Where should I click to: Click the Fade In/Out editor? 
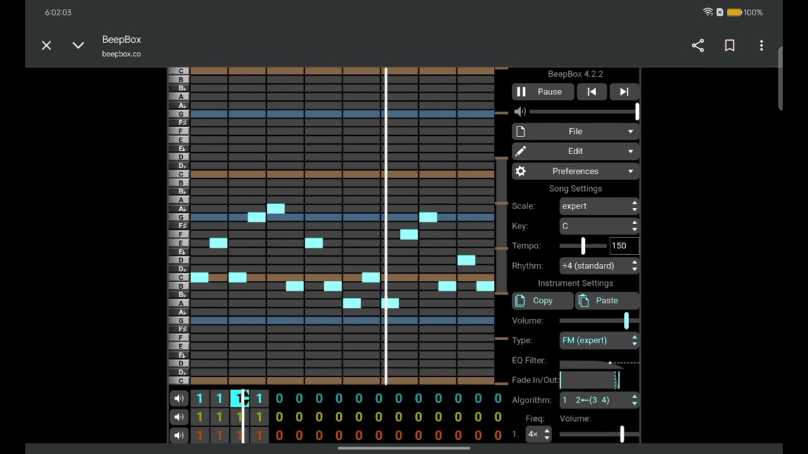click(x=599, y=380)
